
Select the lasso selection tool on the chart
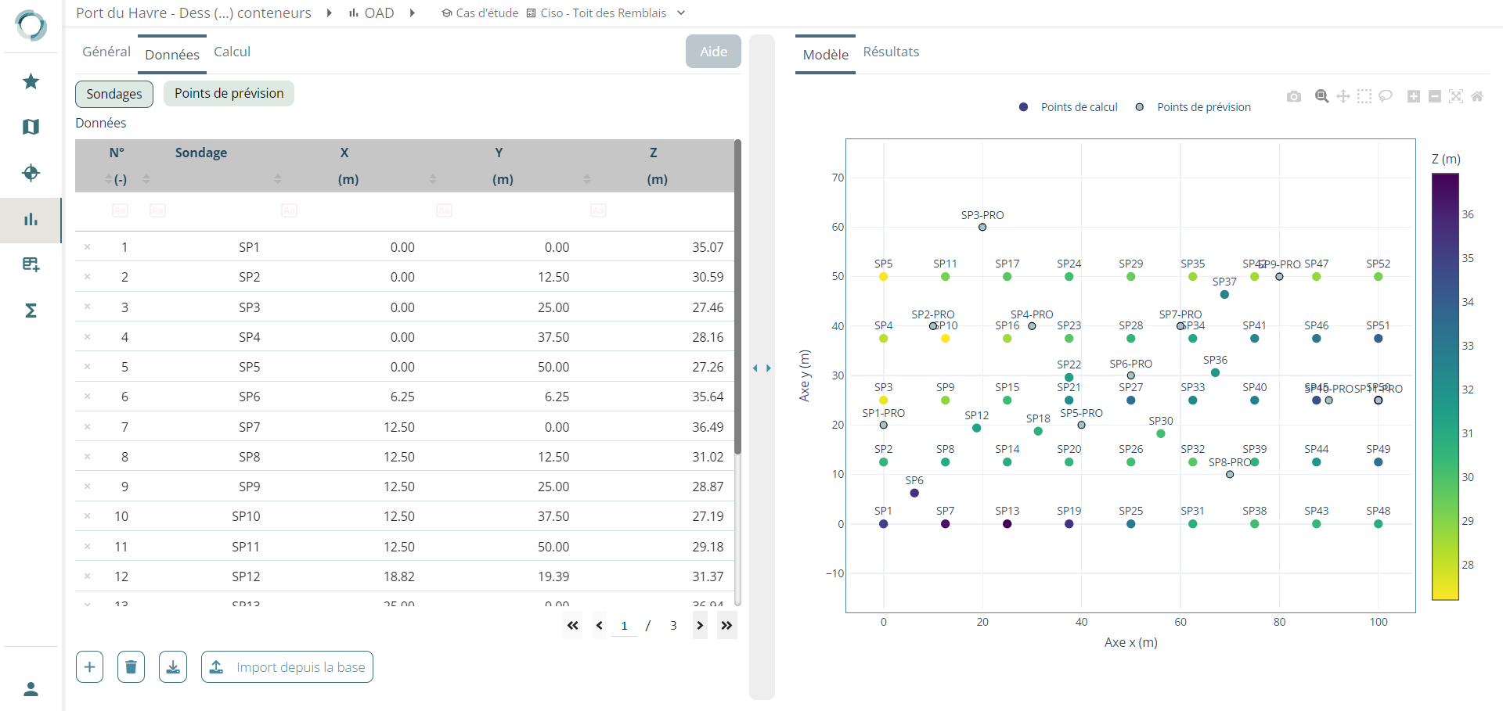click(x=1386, y=96)
